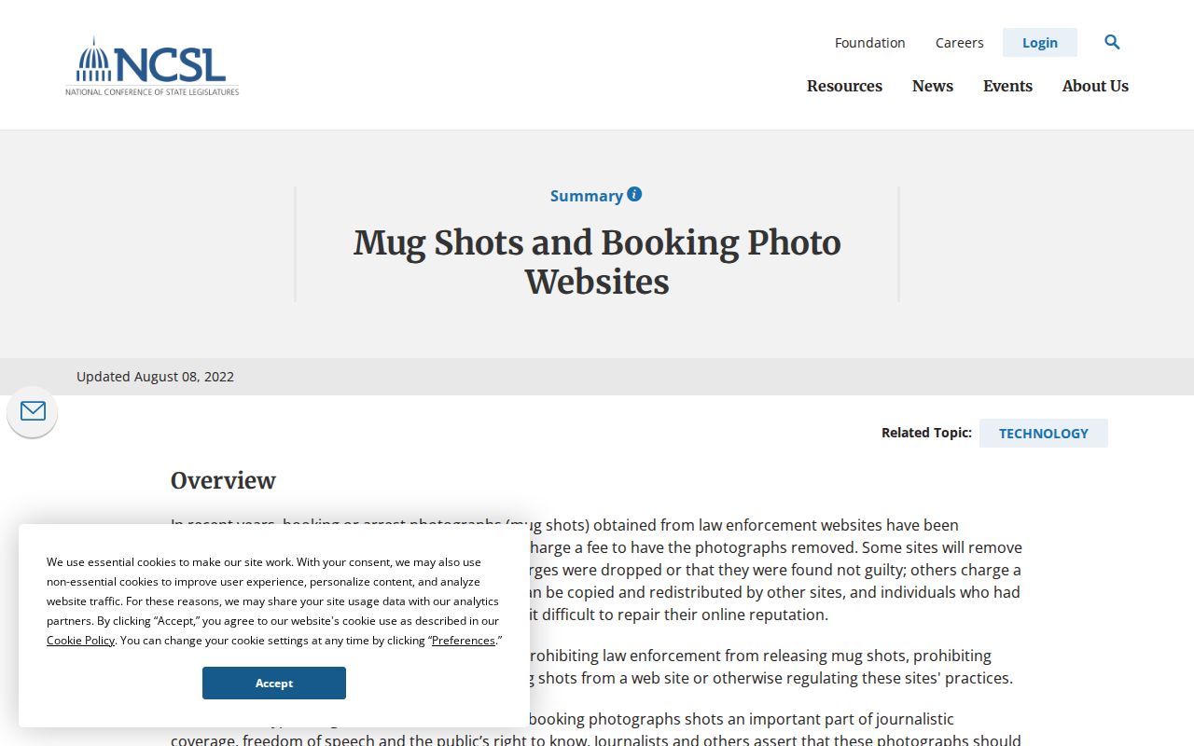
Task: Open the Resources menu
Action: pos(844,86)
